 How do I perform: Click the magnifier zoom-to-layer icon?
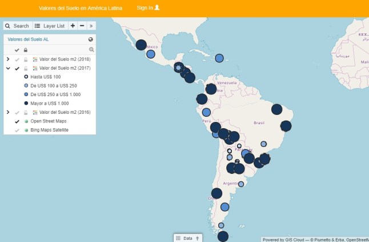[91, 50]
